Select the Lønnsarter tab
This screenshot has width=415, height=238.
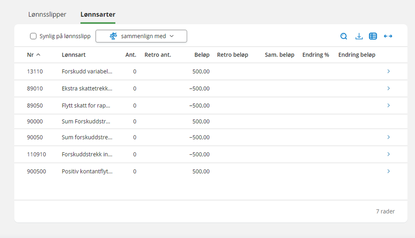[98, 14]
